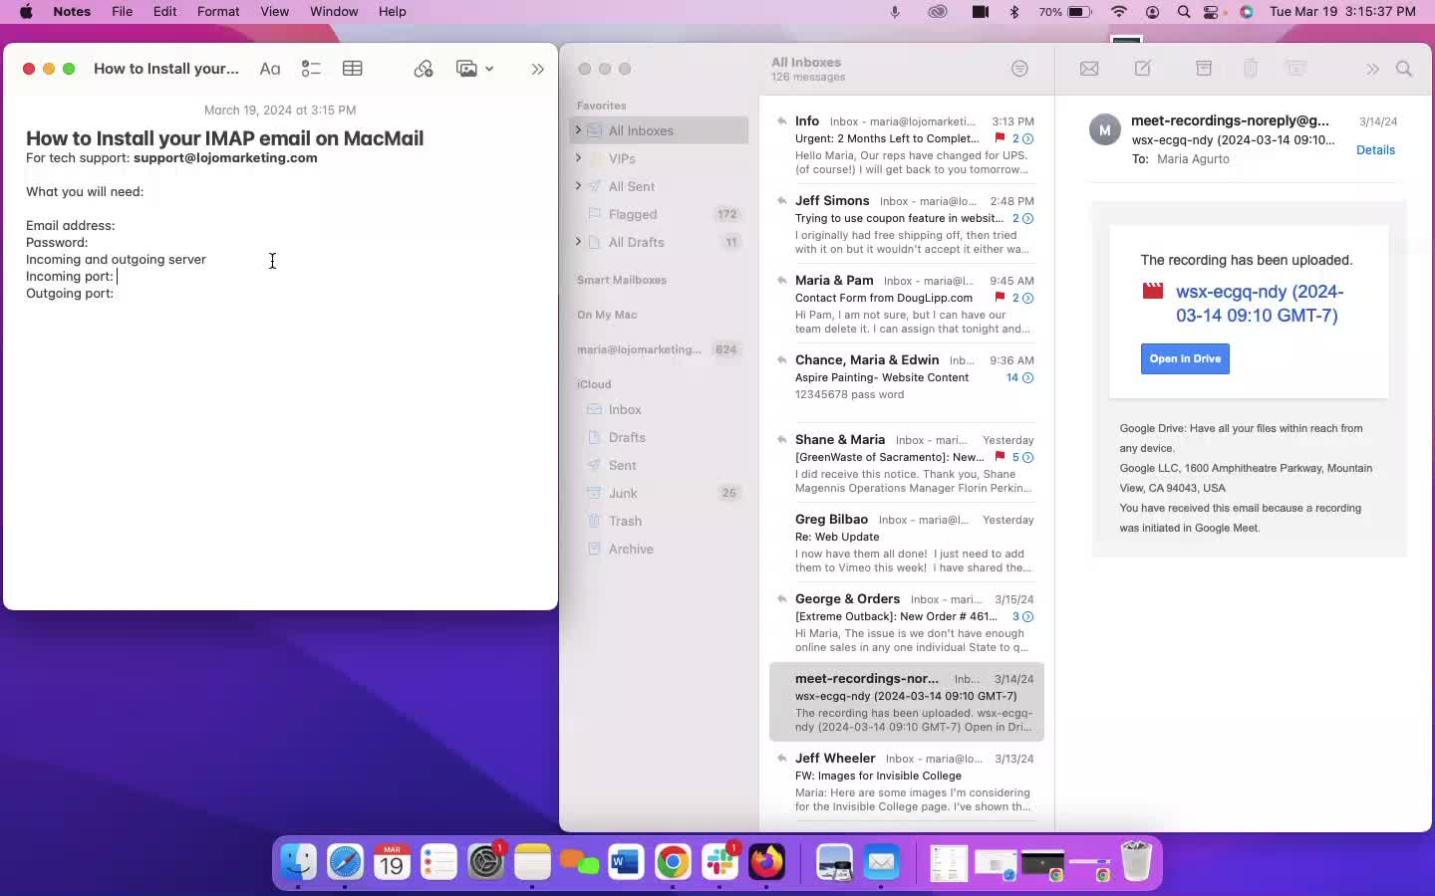
Task: Open the Format menu
Action: point(218,12)
